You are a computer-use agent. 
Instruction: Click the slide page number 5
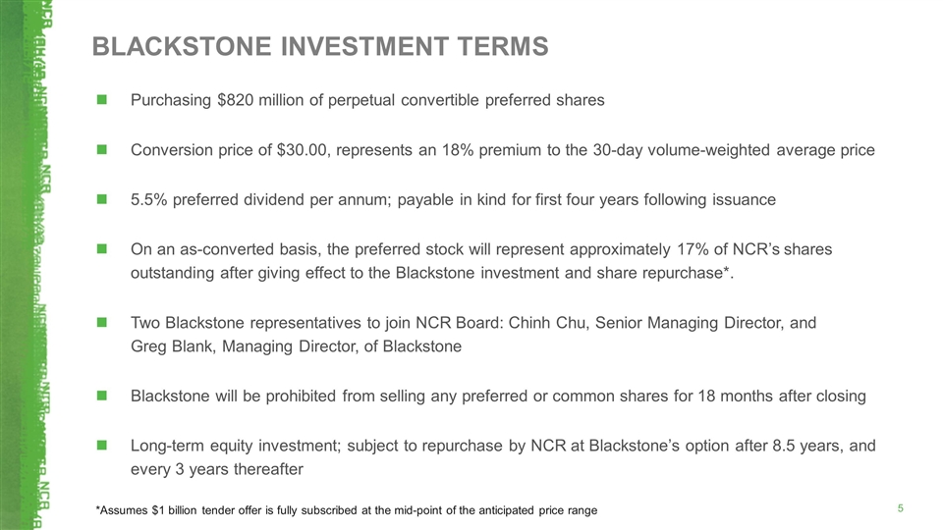(900, 508)
